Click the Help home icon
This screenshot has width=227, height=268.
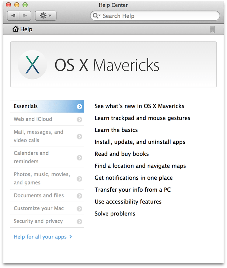coord(16,29)
